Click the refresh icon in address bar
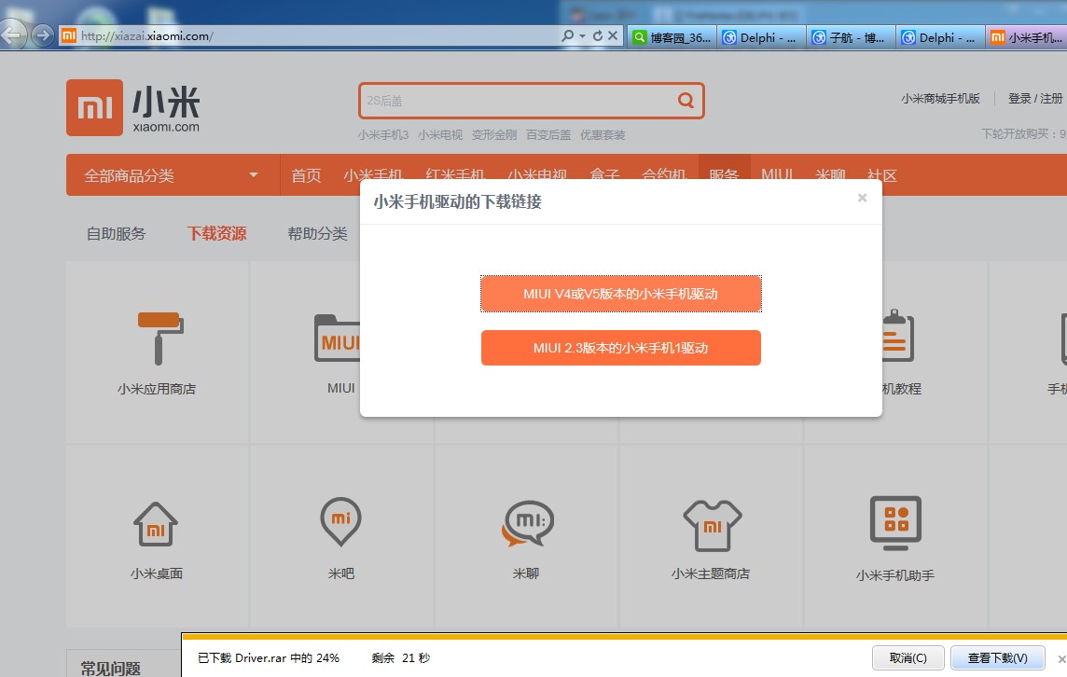 tap(598, 35)
